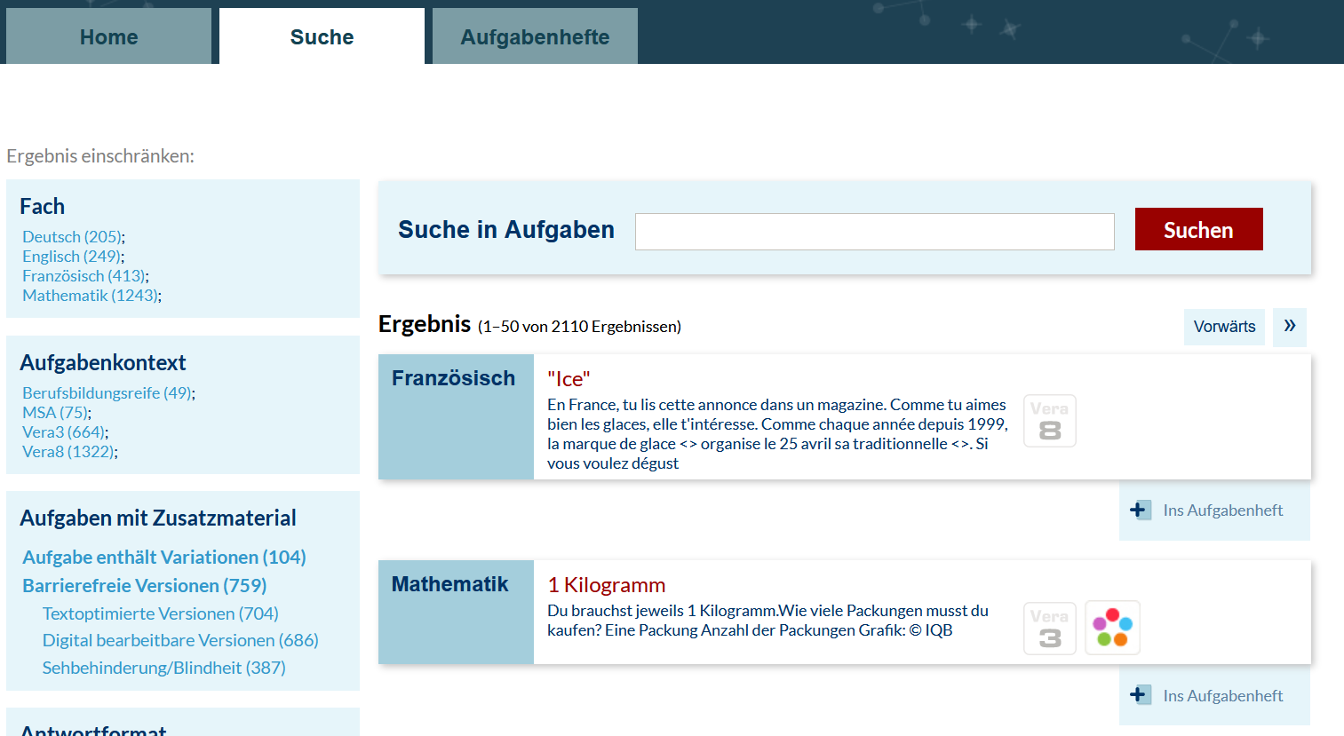1344x736 pixels.
Task: Click plus icon for "Ice" Aufgabenheft
Action: [x=1140, y=510]
